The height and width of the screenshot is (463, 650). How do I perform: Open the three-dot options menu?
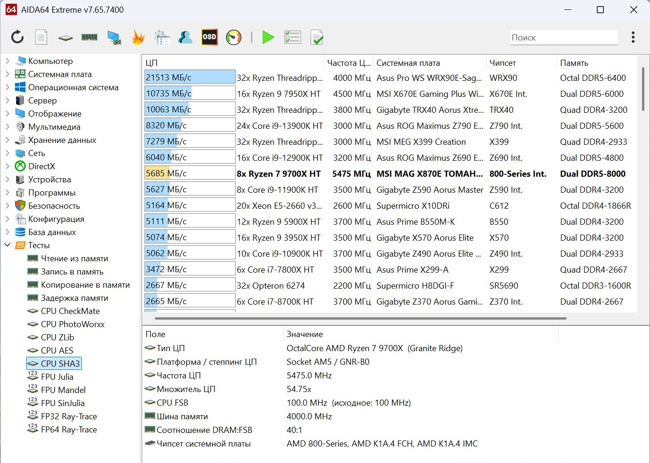(x=633, y=37)
